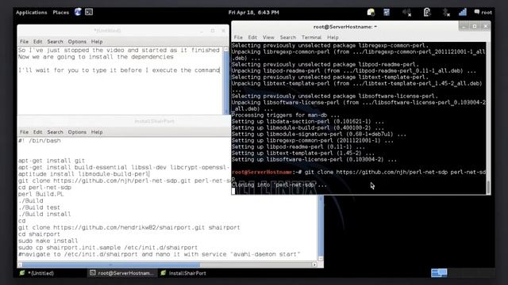The width and height of the screenshot is (508, 285).
Task: Maximize the Untitled Leafpad window
Action: point(213,30)
